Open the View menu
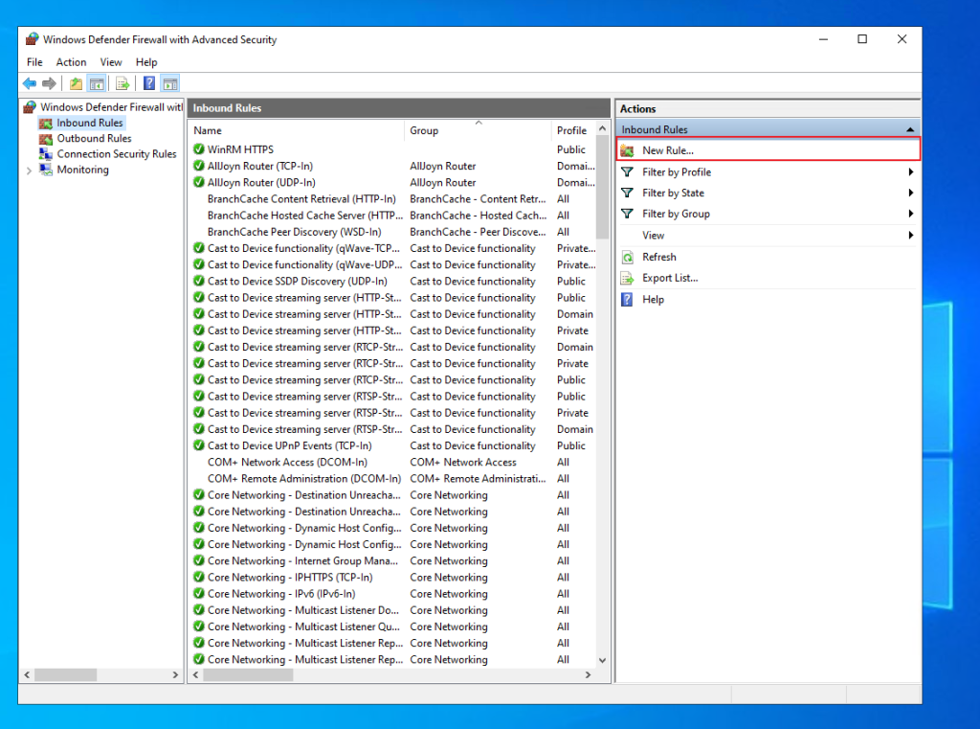The image size is (980, 729). pyautogui.click(x=111, y=61)
